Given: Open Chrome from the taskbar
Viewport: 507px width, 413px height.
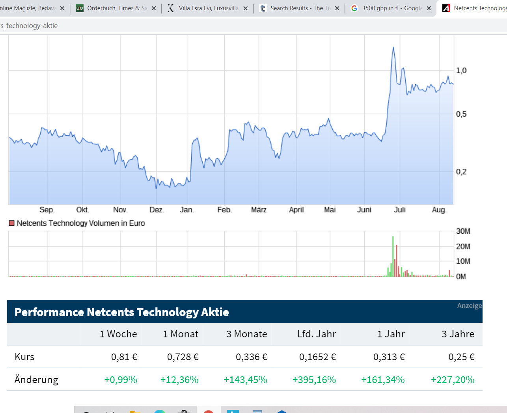Looking at the screenshot, I should point(160,412).
